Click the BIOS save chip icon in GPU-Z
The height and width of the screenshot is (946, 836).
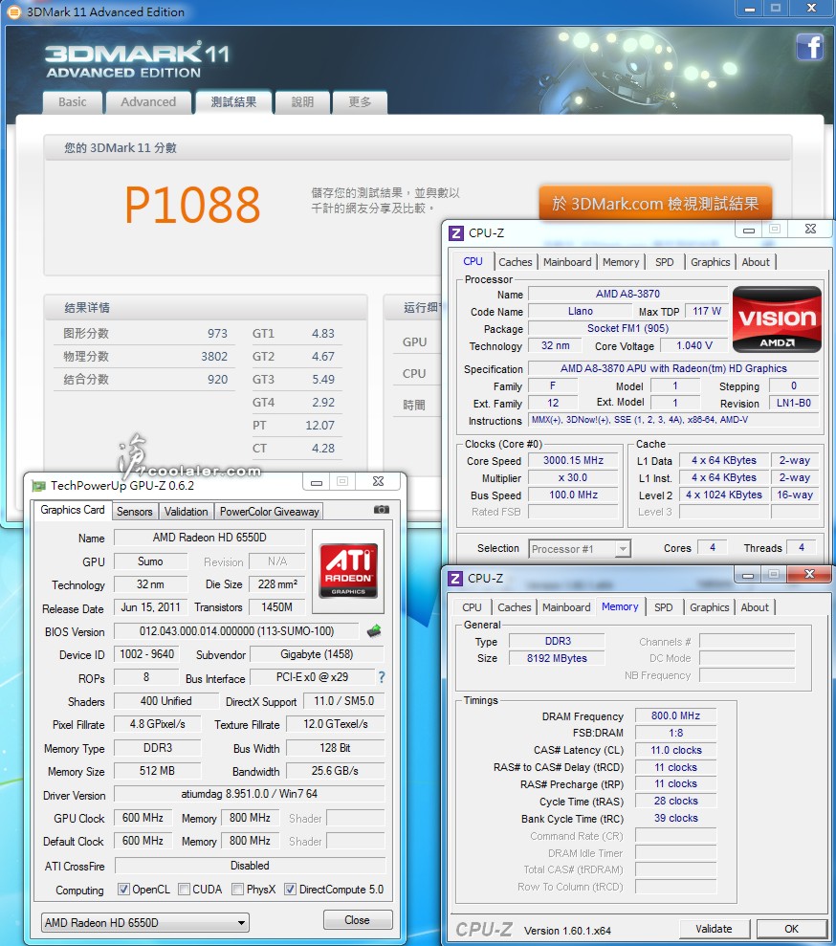click(374, 631)
